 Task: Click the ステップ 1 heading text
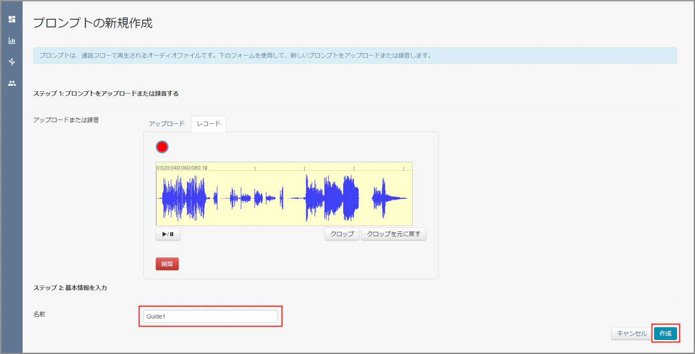pos(106,94)
